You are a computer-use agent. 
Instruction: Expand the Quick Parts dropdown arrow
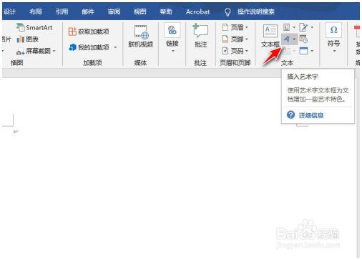click(x=294, y=27)
